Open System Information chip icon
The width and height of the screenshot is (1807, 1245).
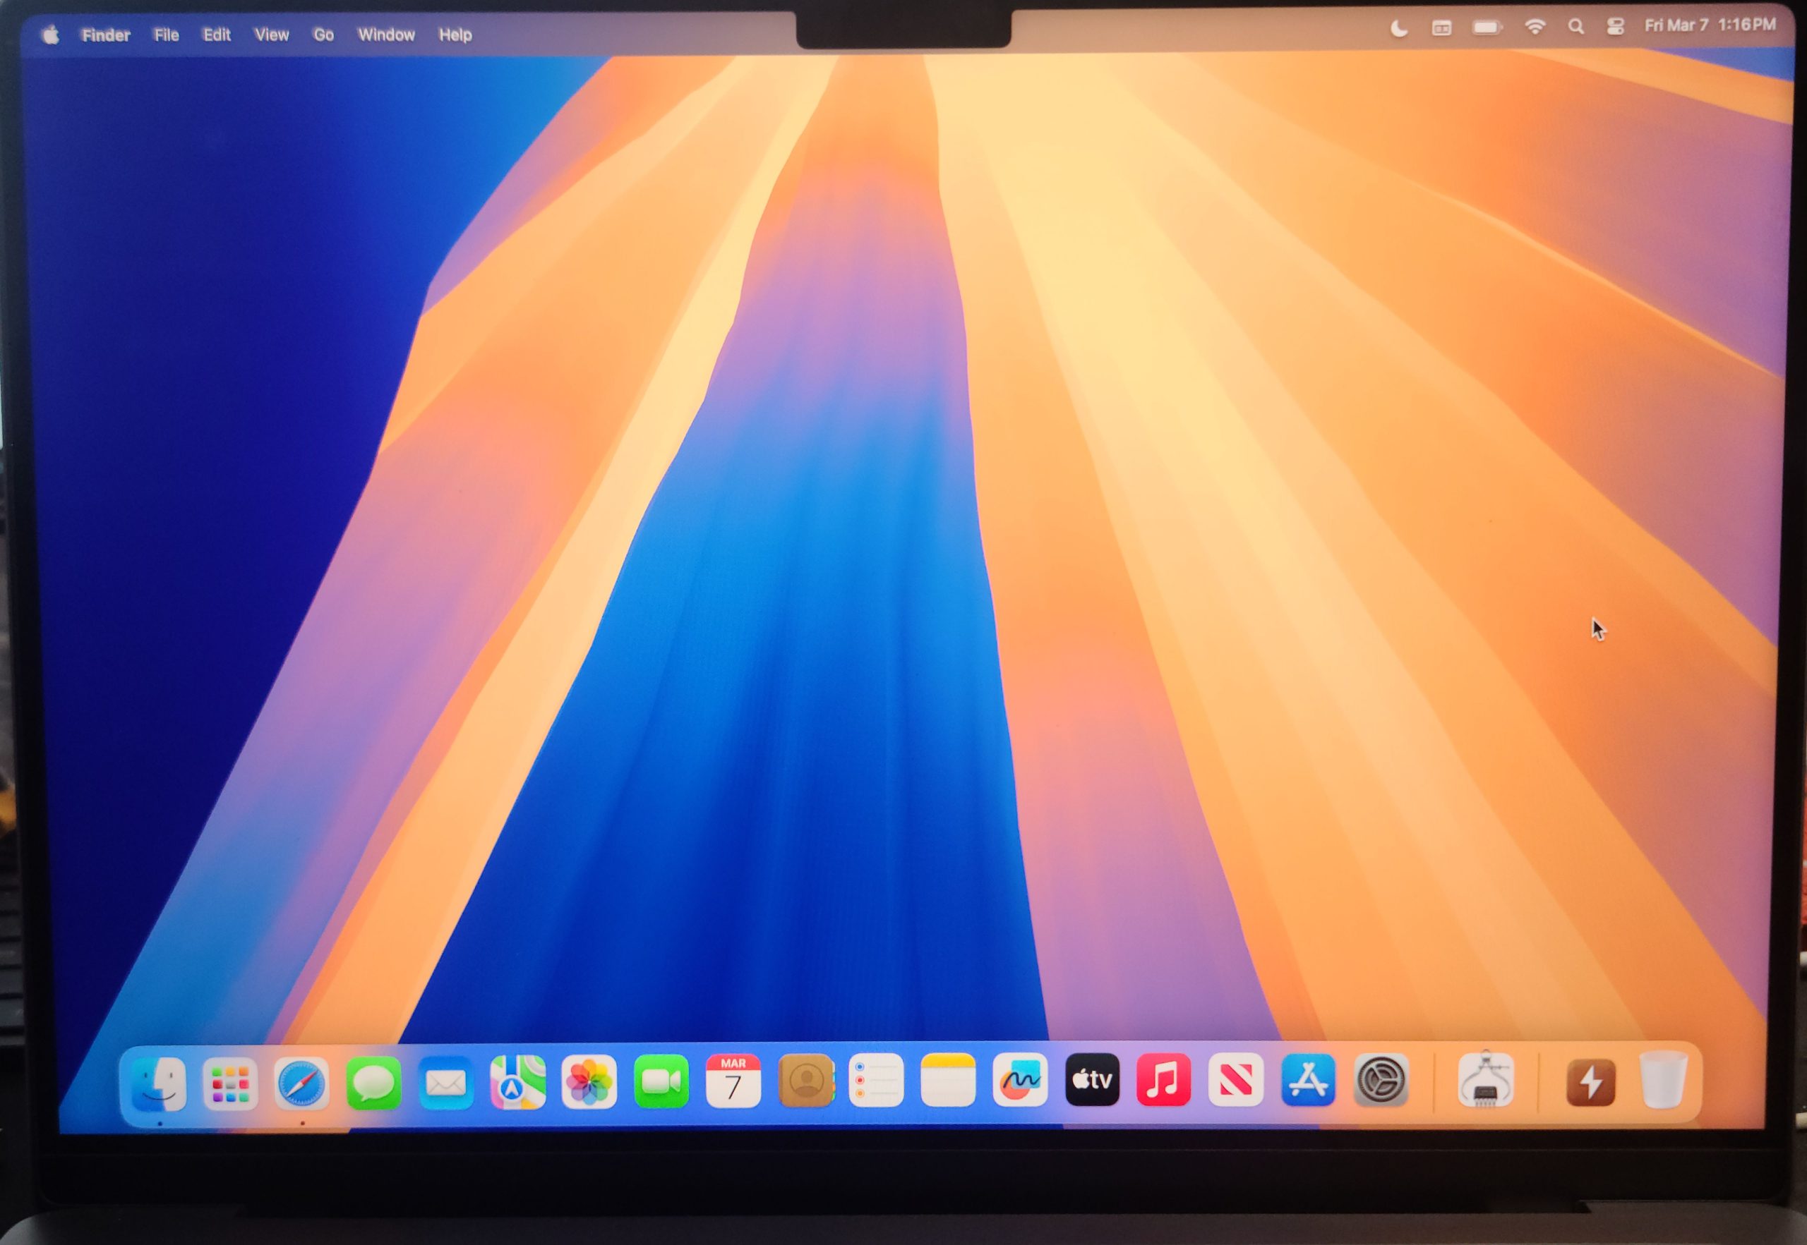point(1485,1081)
